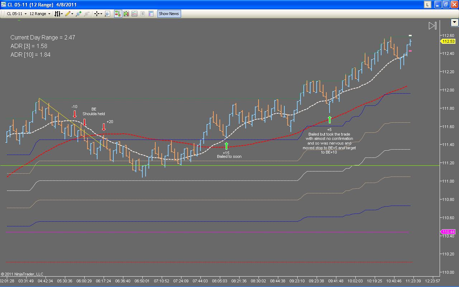The height and width of the screenshot is (287, 459).
Task: Jump to latest bar with arrow icon
Action: click(x=432, y=26)
